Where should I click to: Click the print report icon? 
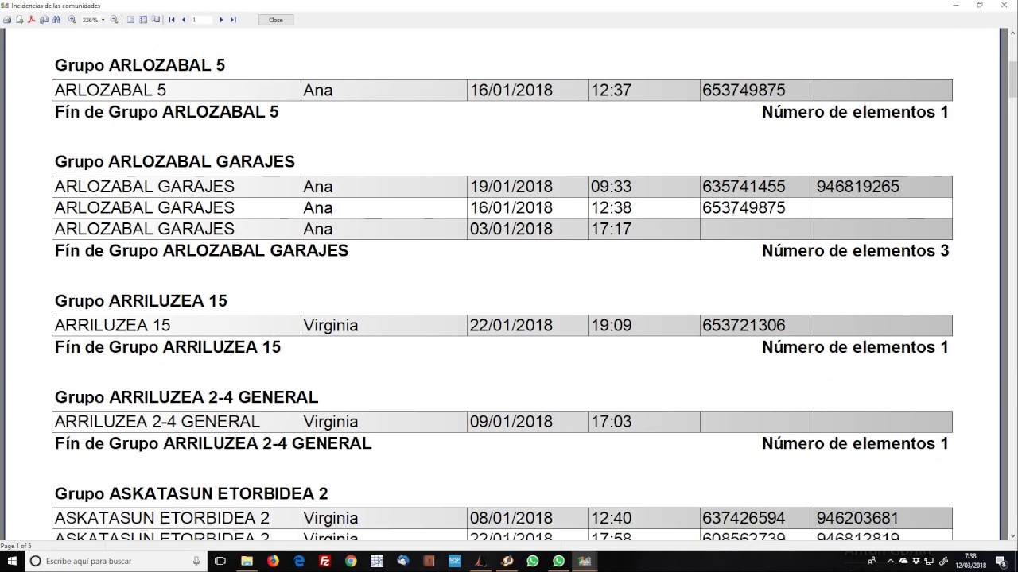[x=7, y=20]
